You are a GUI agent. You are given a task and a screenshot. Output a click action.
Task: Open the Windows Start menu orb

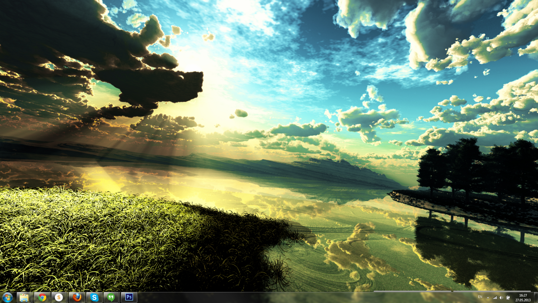tap(7, 297)
